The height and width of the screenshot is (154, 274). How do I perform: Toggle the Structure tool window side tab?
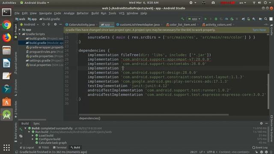pyautogui.click(x=16, y=88)
